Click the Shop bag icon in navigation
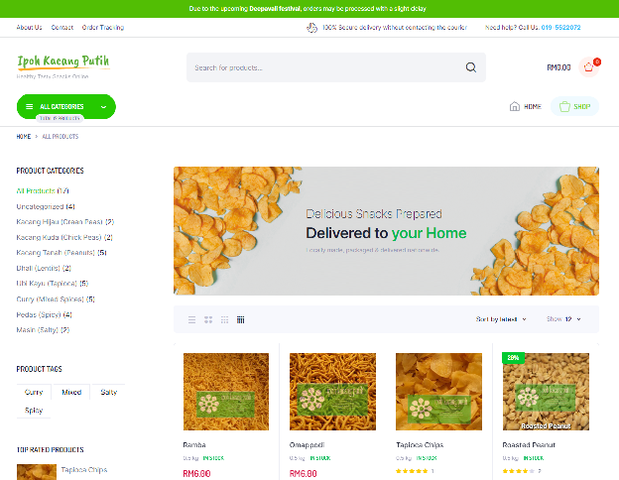Screen dimensions: 619x480 coord(564,106)
